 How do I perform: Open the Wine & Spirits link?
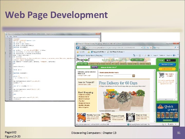tap(84, 107)
